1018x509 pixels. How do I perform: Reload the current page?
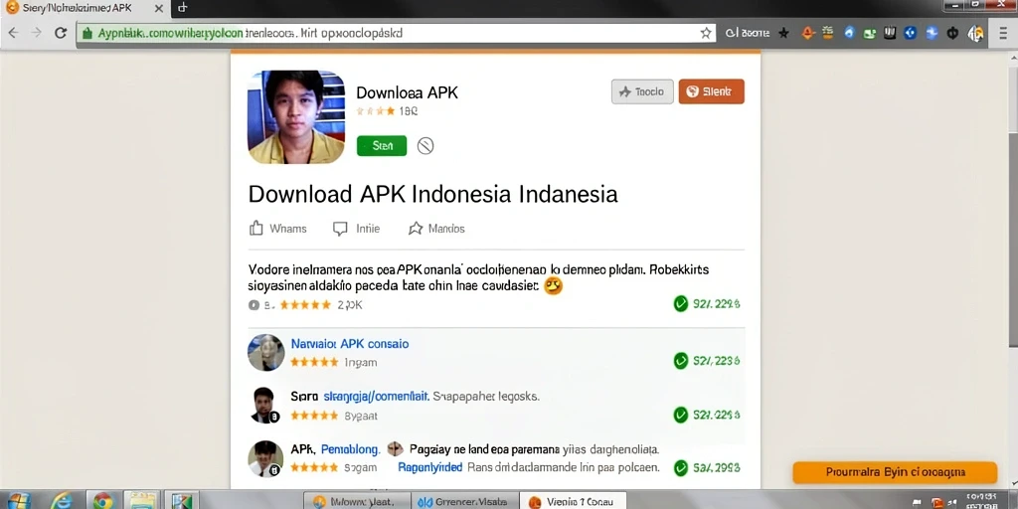tap(61, 33)
